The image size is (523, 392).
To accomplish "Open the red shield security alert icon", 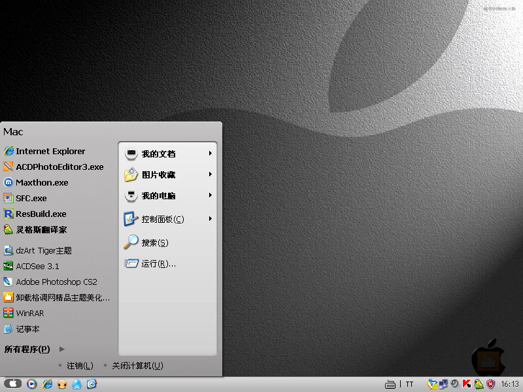I will [490, 384].
